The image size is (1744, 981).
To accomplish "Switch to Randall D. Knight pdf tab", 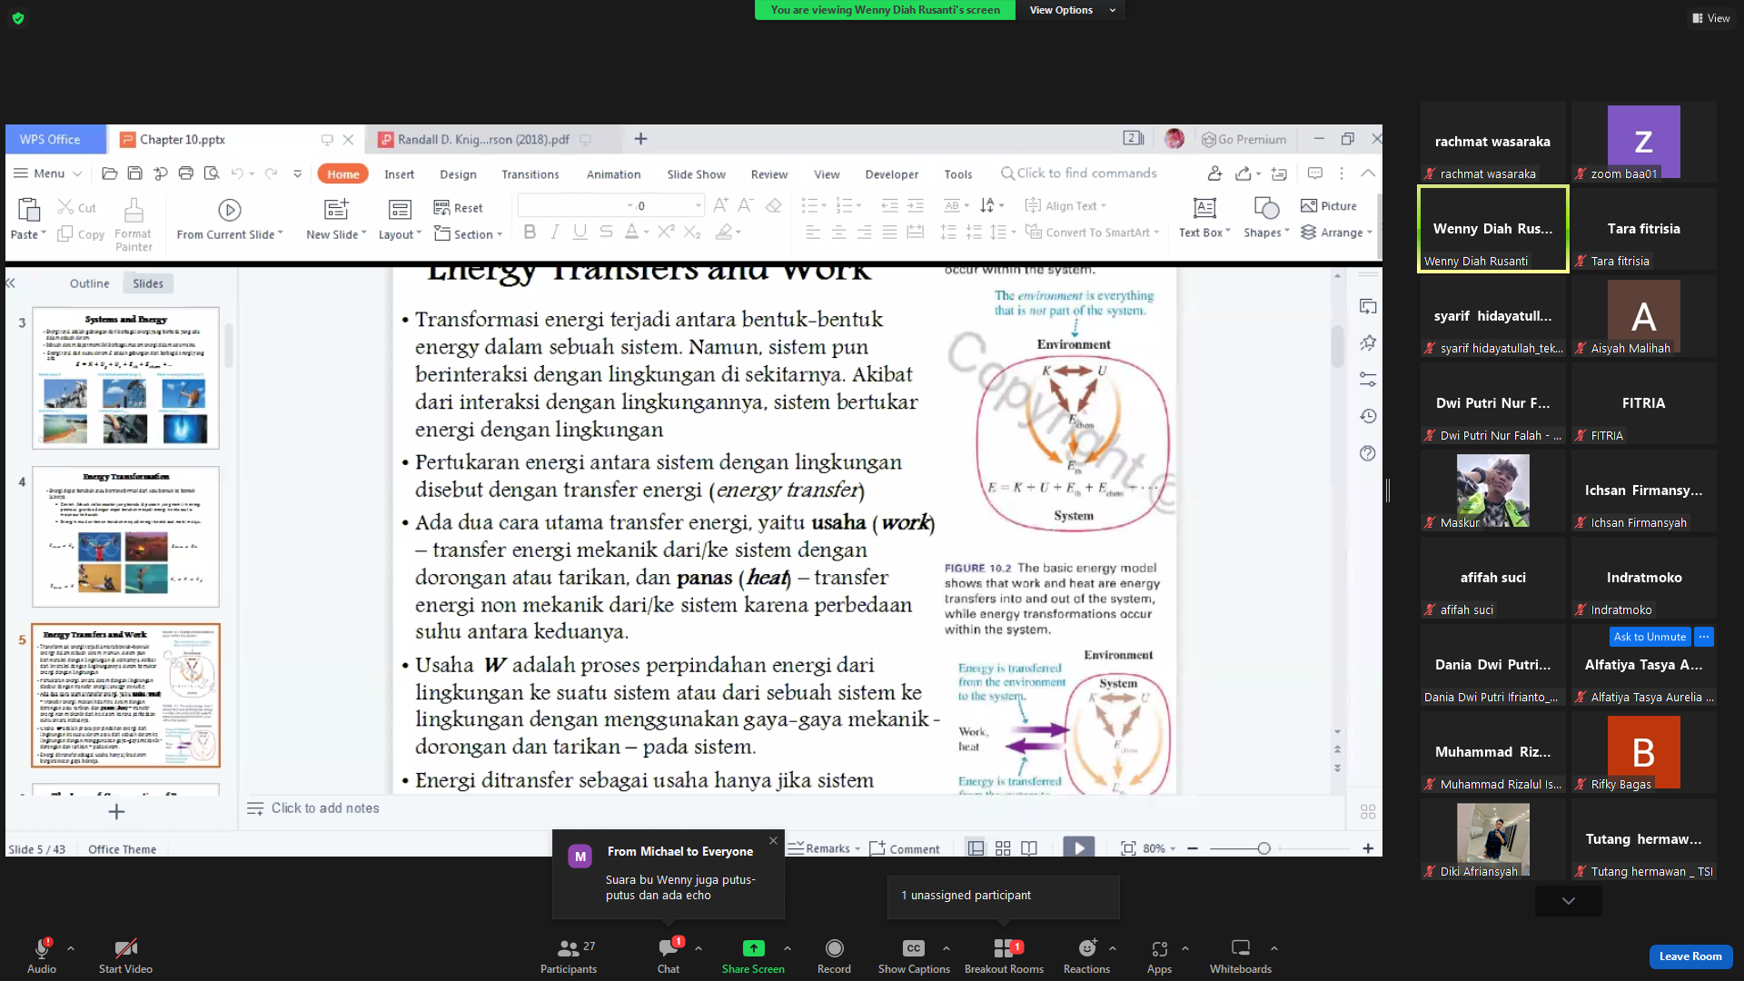I will (483, 139).
